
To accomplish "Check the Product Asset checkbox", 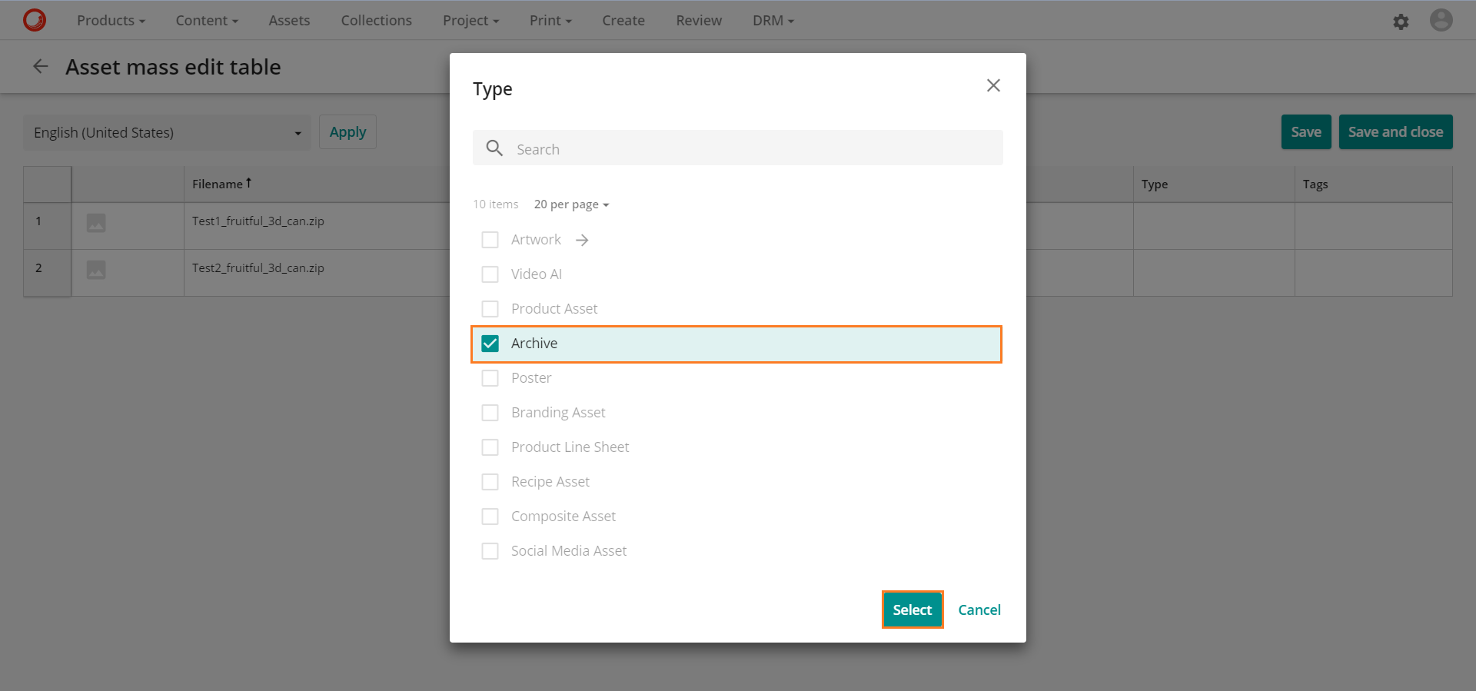I will (x=490, y=309).
